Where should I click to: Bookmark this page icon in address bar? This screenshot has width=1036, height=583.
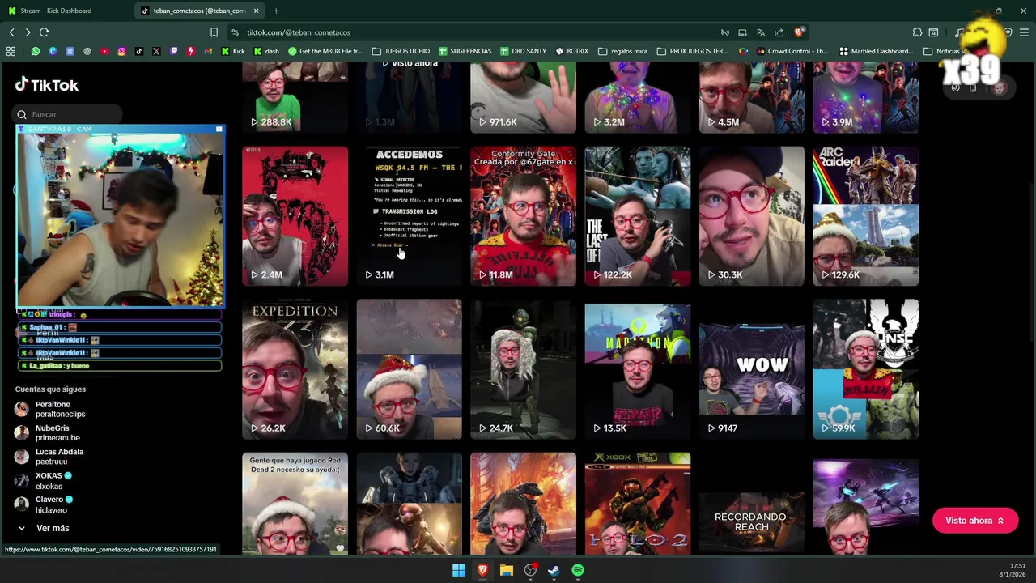click(x=214, y=32)
